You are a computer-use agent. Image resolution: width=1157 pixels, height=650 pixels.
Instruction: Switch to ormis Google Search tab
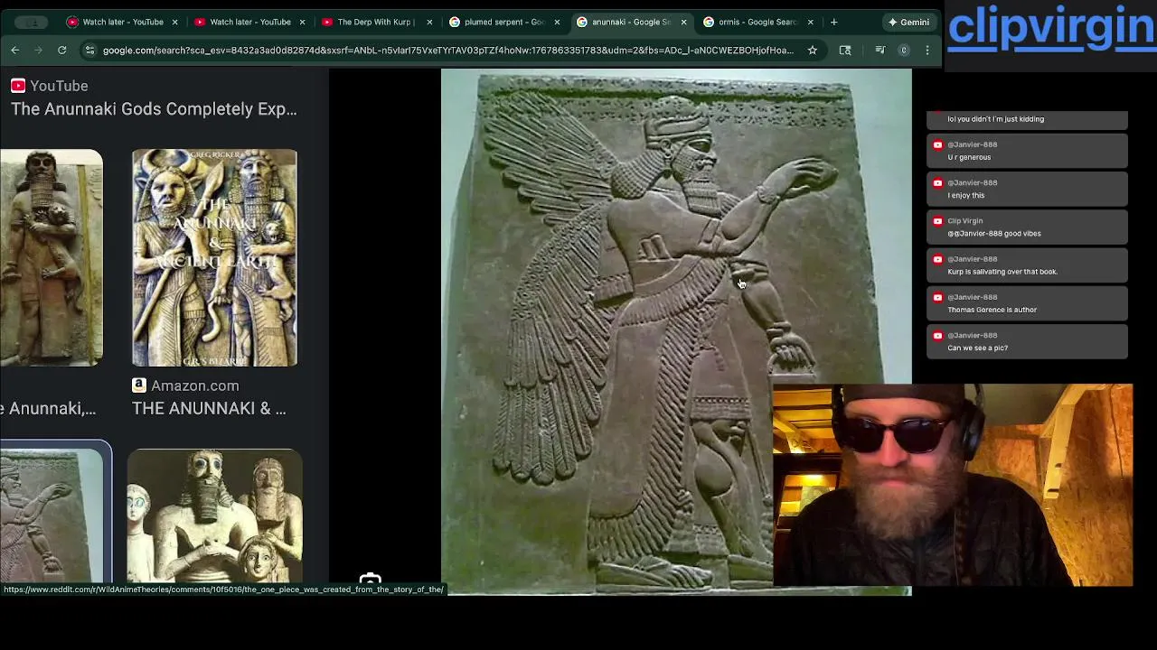point(757,22)
